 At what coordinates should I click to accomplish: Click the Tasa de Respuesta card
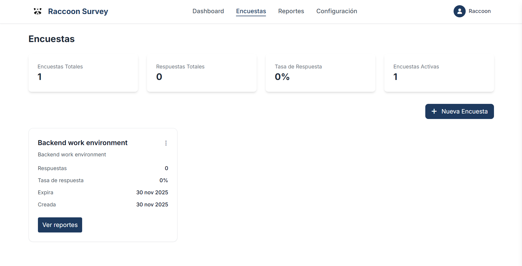pyautogui.click(x=320, y=73)
